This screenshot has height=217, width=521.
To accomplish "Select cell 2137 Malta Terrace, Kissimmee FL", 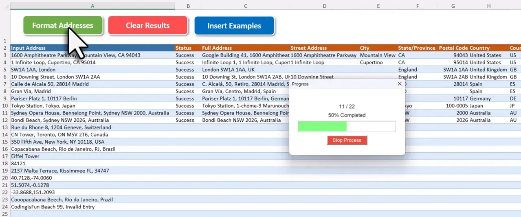I will click(x=92, y=171).
